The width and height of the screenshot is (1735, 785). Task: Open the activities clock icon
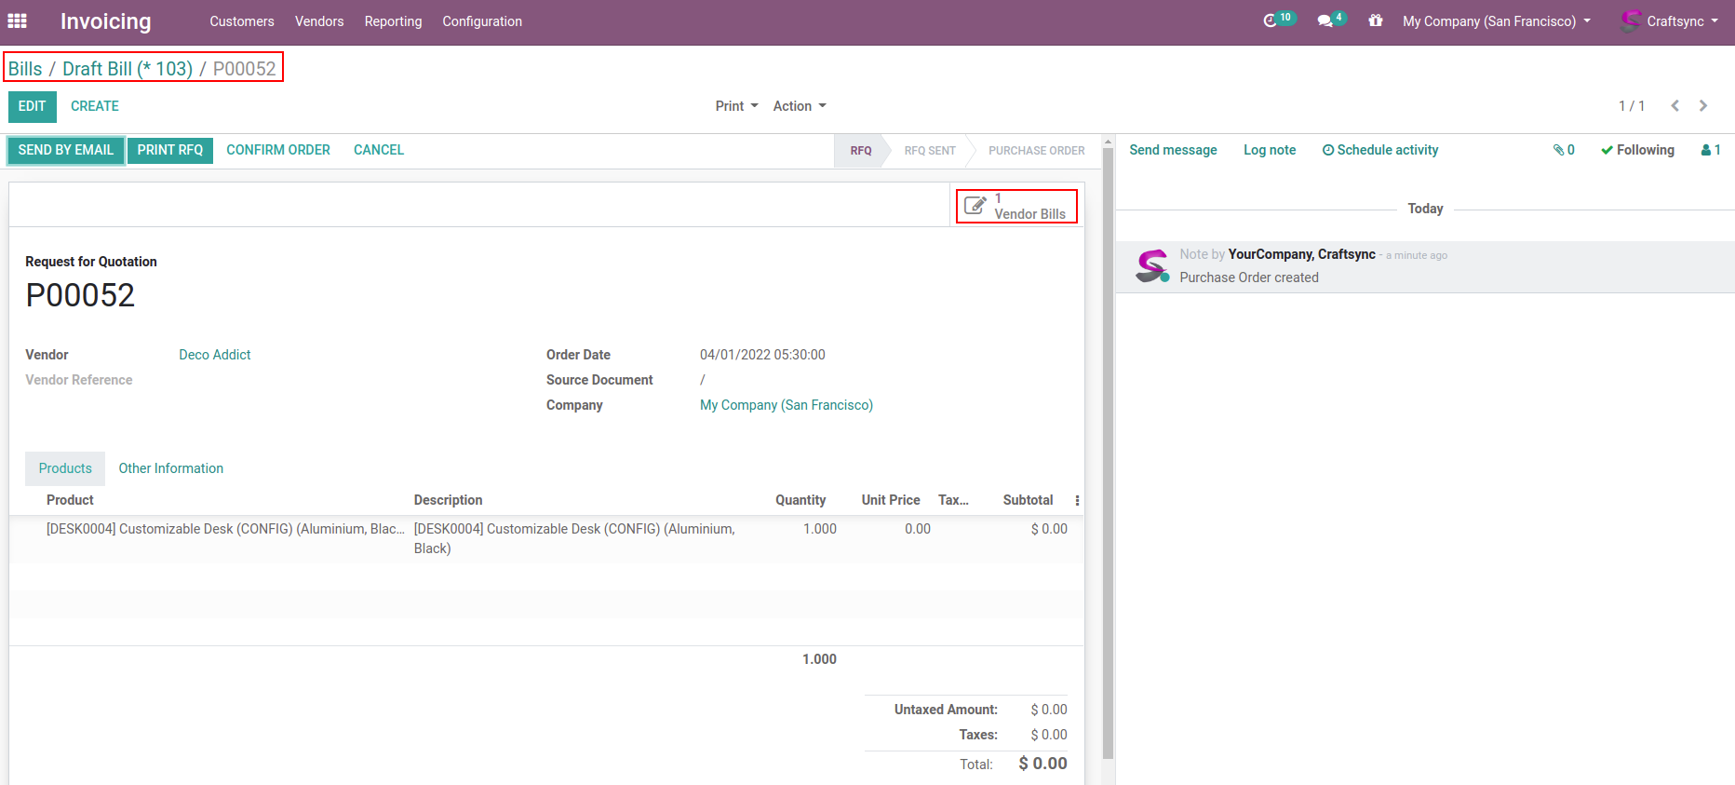pos(1271,20)
